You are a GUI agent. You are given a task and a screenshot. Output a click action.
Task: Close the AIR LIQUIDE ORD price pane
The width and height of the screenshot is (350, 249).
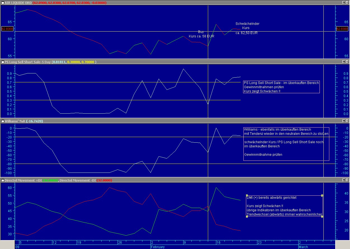(347, 3)
